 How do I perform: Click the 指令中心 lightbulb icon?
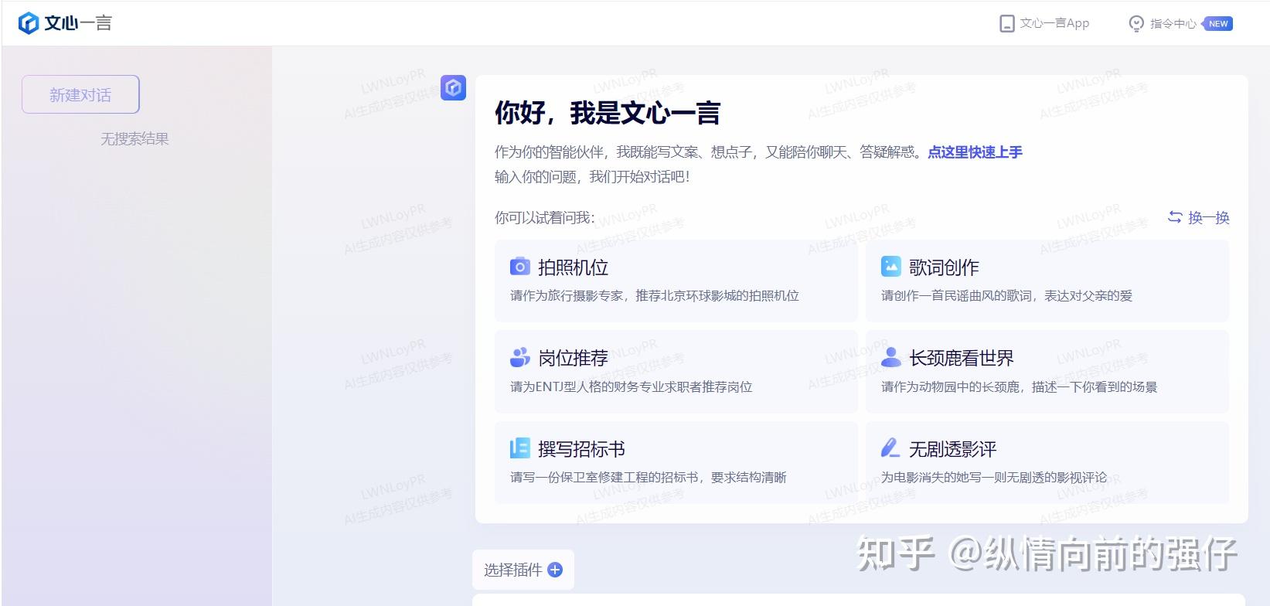1136,24
